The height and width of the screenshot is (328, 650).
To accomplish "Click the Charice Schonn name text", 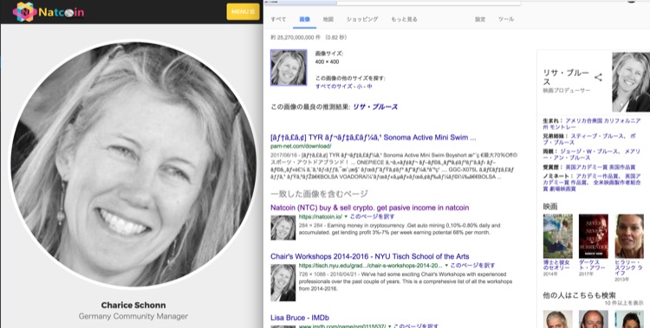I will tap(133, 305).
